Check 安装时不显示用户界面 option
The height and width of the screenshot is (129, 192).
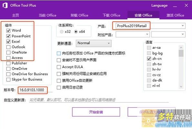coord(59,60)
